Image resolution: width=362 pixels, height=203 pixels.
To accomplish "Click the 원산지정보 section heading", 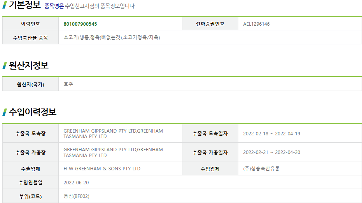I will [29, 65].
